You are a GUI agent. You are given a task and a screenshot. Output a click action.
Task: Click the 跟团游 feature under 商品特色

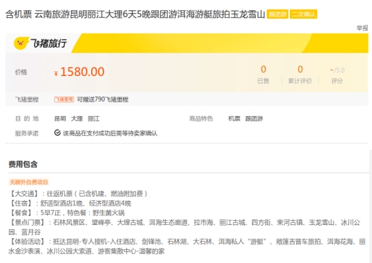[x=254, y=119]
